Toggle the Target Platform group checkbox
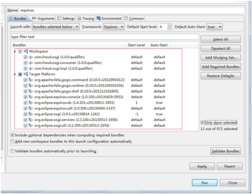The width and height of the screenshot is (252, 194). [20, 74]
